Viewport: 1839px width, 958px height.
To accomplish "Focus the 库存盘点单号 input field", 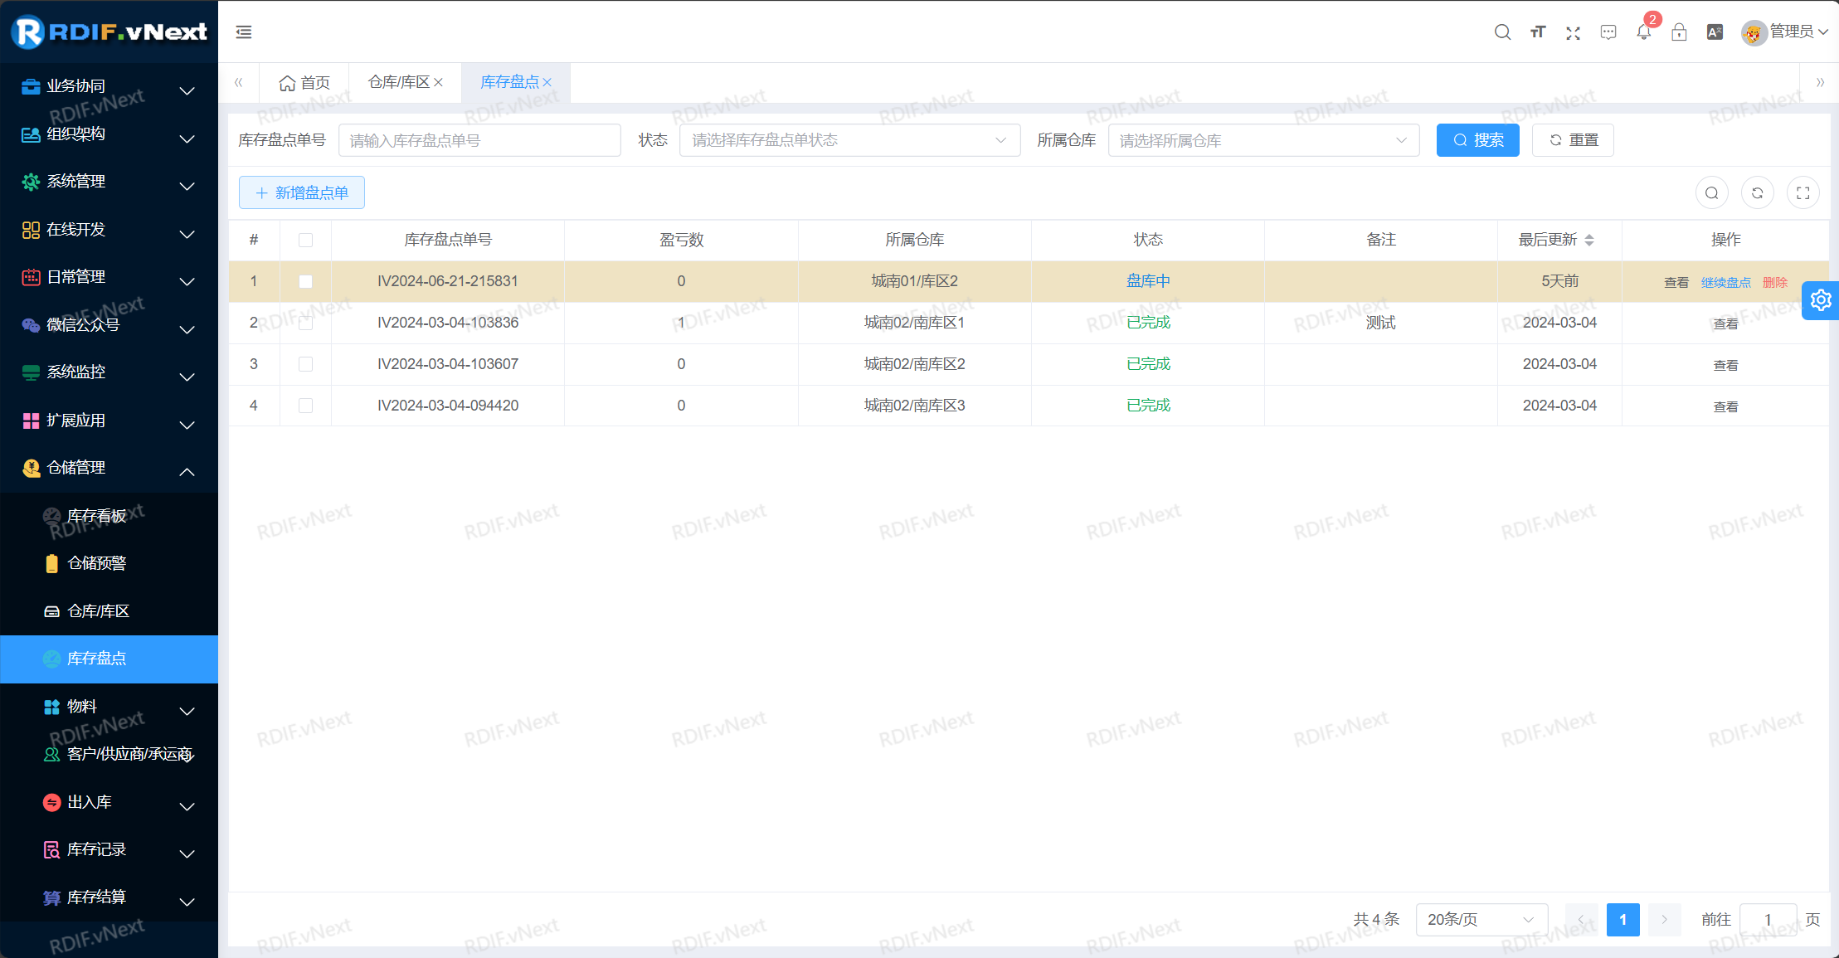I will point(479,140).
